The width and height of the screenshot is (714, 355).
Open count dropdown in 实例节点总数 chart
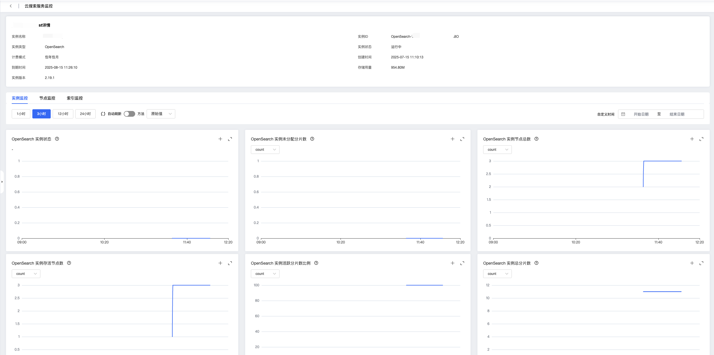(497, 150)
